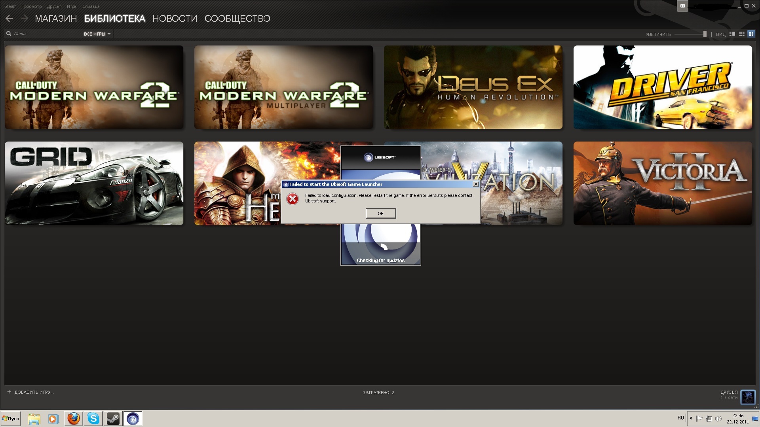Select Deus Ex Human Revolution tile
Screen dimensions: 760x427
point(473,87)
